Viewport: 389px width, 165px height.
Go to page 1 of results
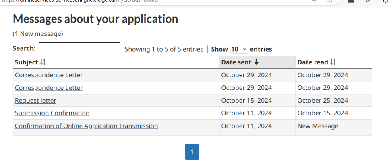(x=192, y=152)
